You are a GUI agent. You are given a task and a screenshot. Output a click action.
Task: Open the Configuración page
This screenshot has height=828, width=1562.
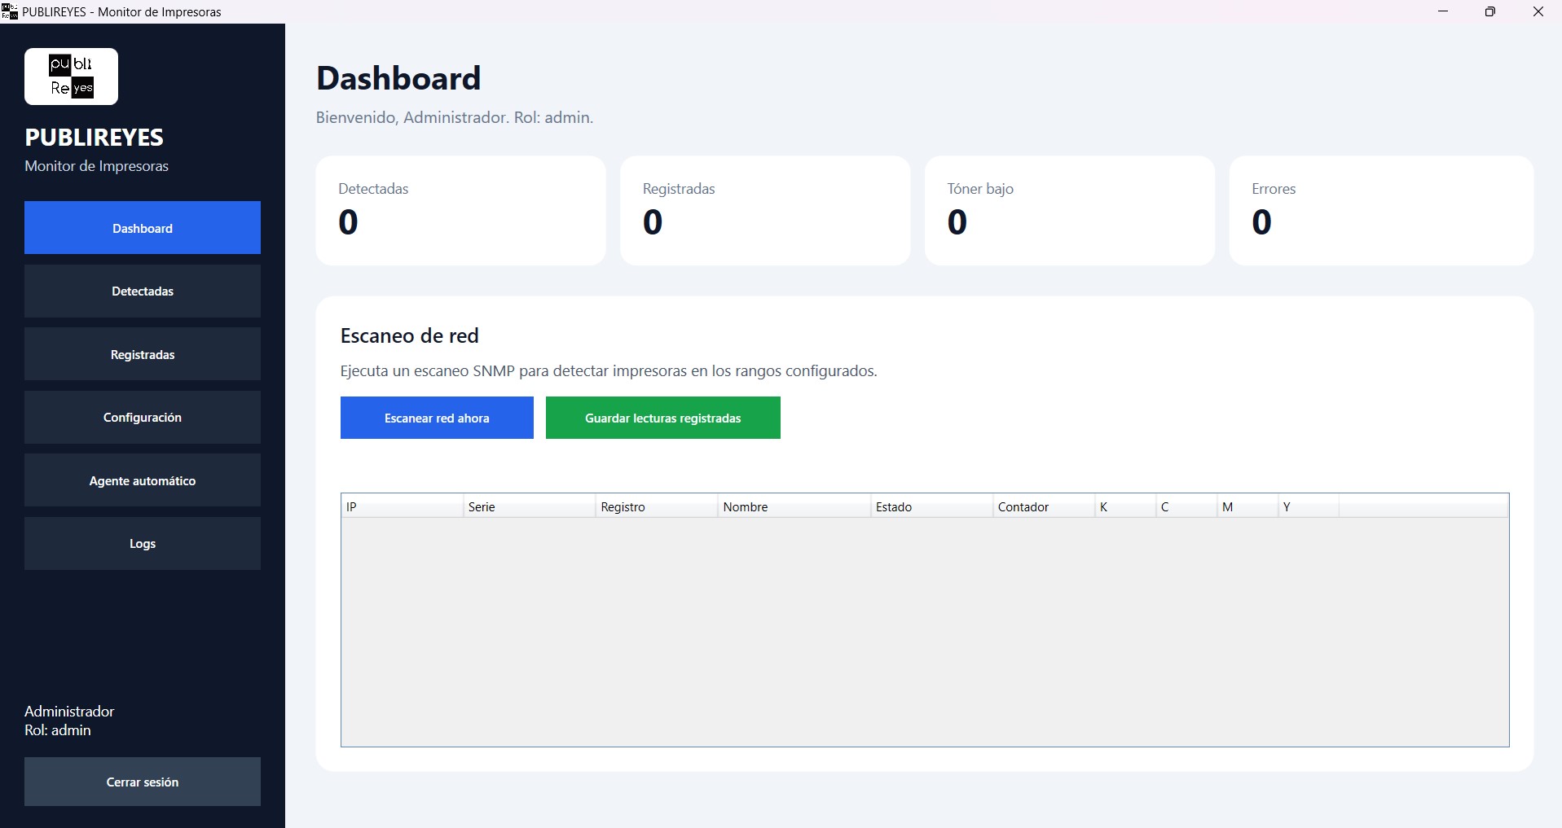[x=143, y=417]
